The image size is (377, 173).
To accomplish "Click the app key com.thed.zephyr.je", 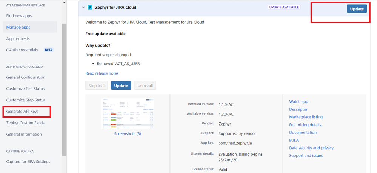I will click(235, 143).
